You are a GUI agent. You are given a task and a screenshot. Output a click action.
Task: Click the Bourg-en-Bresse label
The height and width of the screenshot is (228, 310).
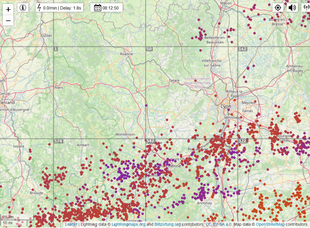277,22
